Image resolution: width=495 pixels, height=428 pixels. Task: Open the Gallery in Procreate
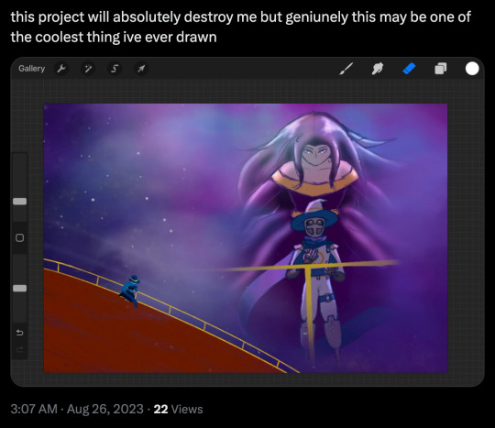coord(31,69)
